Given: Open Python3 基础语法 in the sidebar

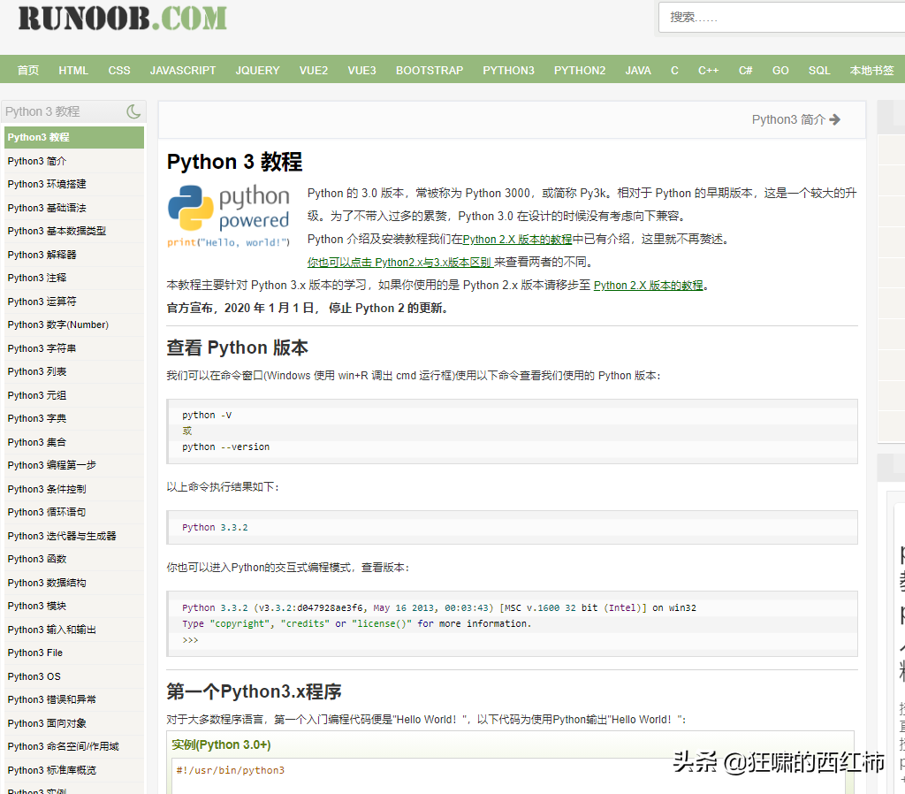Looking at the screenshot, I should [74, 208].
